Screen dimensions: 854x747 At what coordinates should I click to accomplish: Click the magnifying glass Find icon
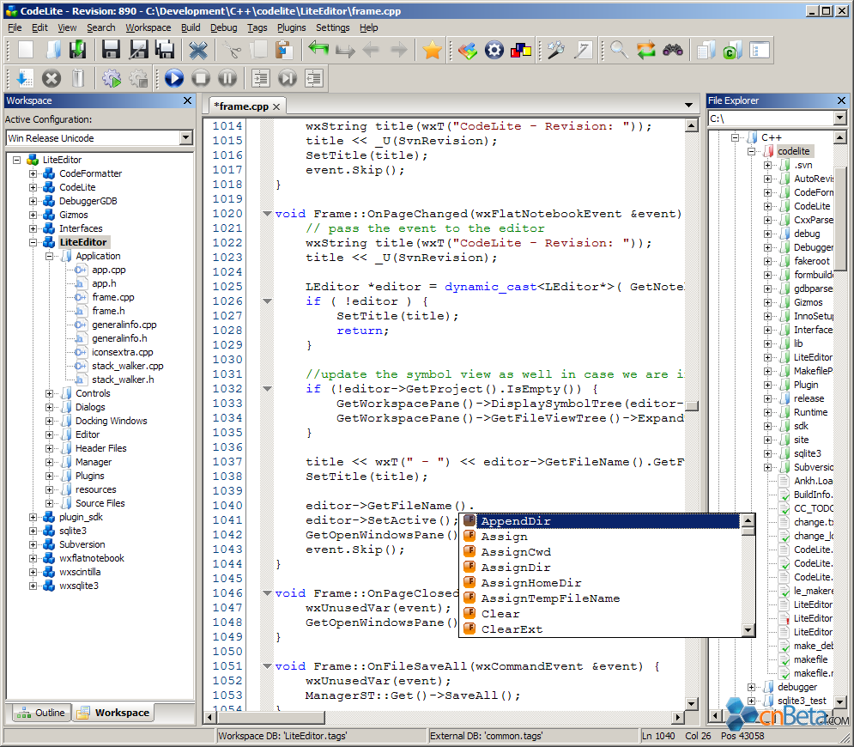(x=619, y=50)
